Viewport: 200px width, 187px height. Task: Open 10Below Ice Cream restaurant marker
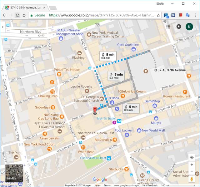coord(123,96)
